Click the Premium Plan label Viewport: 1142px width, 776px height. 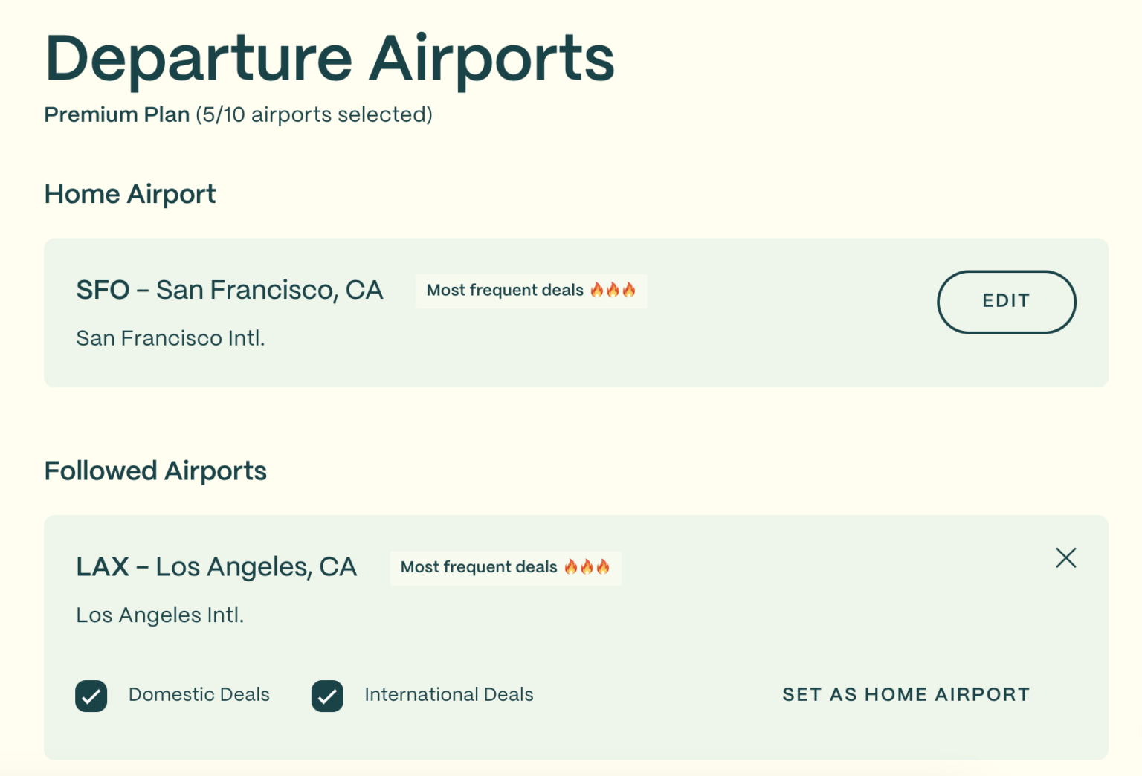116,114
